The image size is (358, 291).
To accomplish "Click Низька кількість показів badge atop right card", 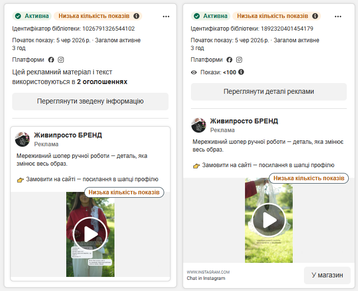I will (x=277, y=16).
